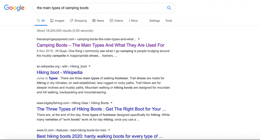
Task: Open dropdown arrow next to thecampingequipment.com URL
Action: (139, 39)
